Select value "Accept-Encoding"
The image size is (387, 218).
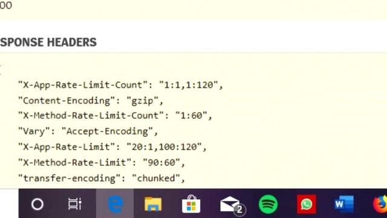point(107,131)
